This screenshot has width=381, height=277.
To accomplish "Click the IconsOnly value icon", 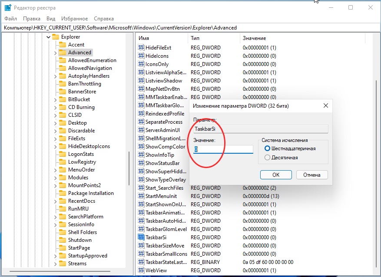I will point(141,64).
